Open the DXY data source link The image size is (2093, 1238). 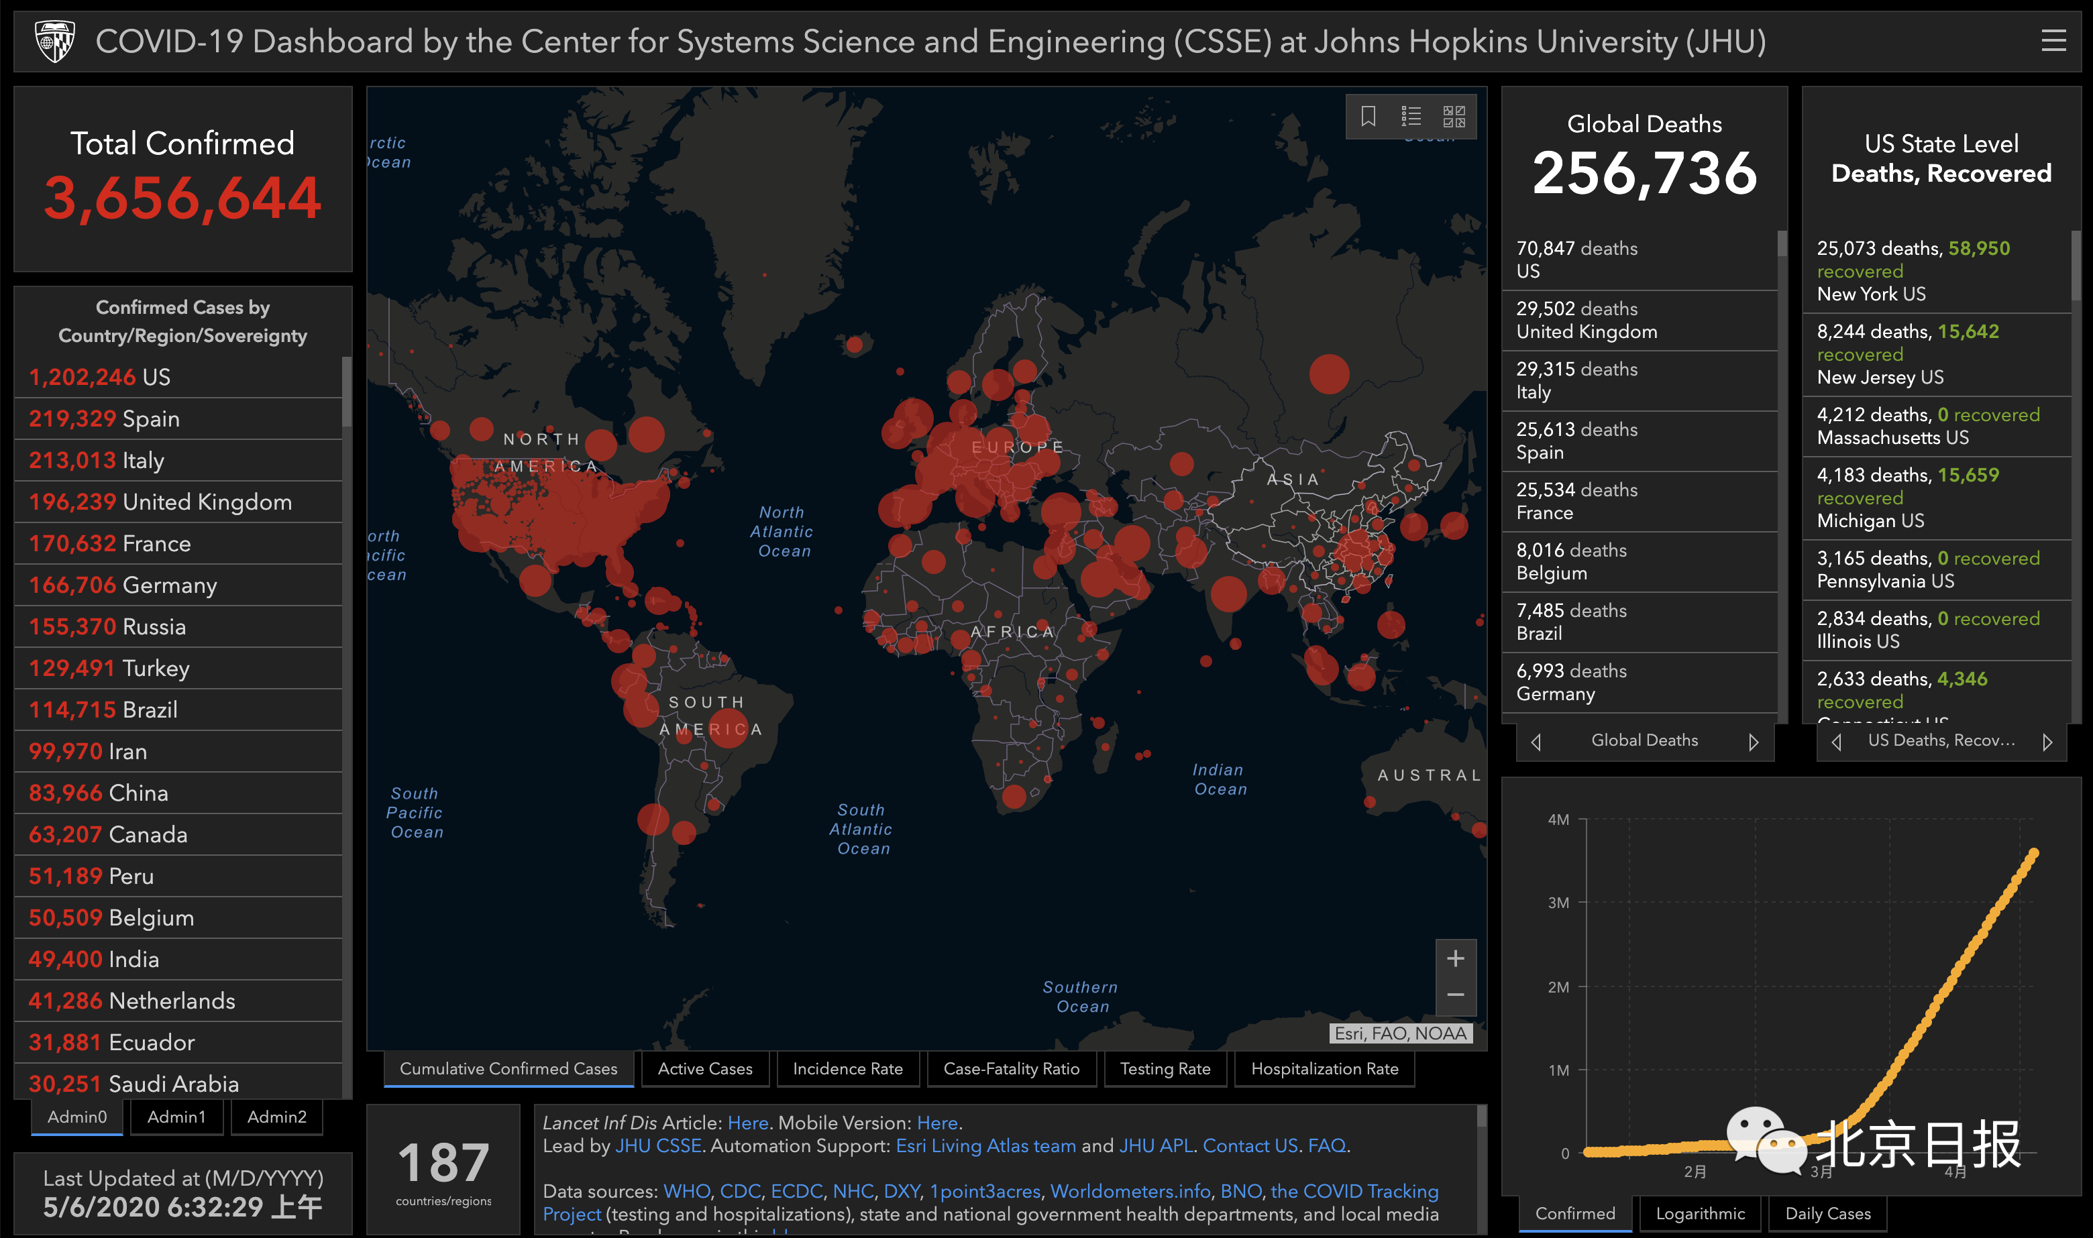tap(902, 1191)
